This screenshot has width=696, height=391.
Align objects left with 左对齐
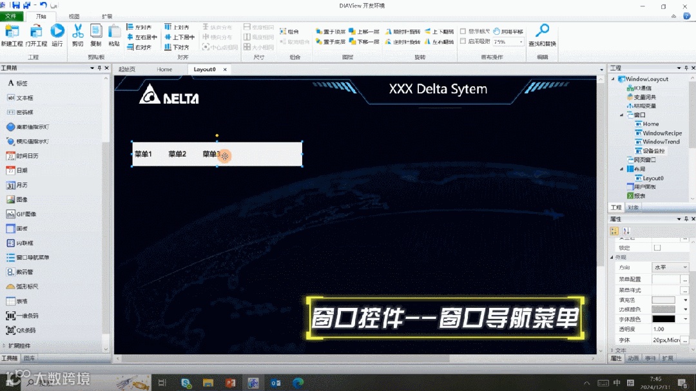click(139, 27)
